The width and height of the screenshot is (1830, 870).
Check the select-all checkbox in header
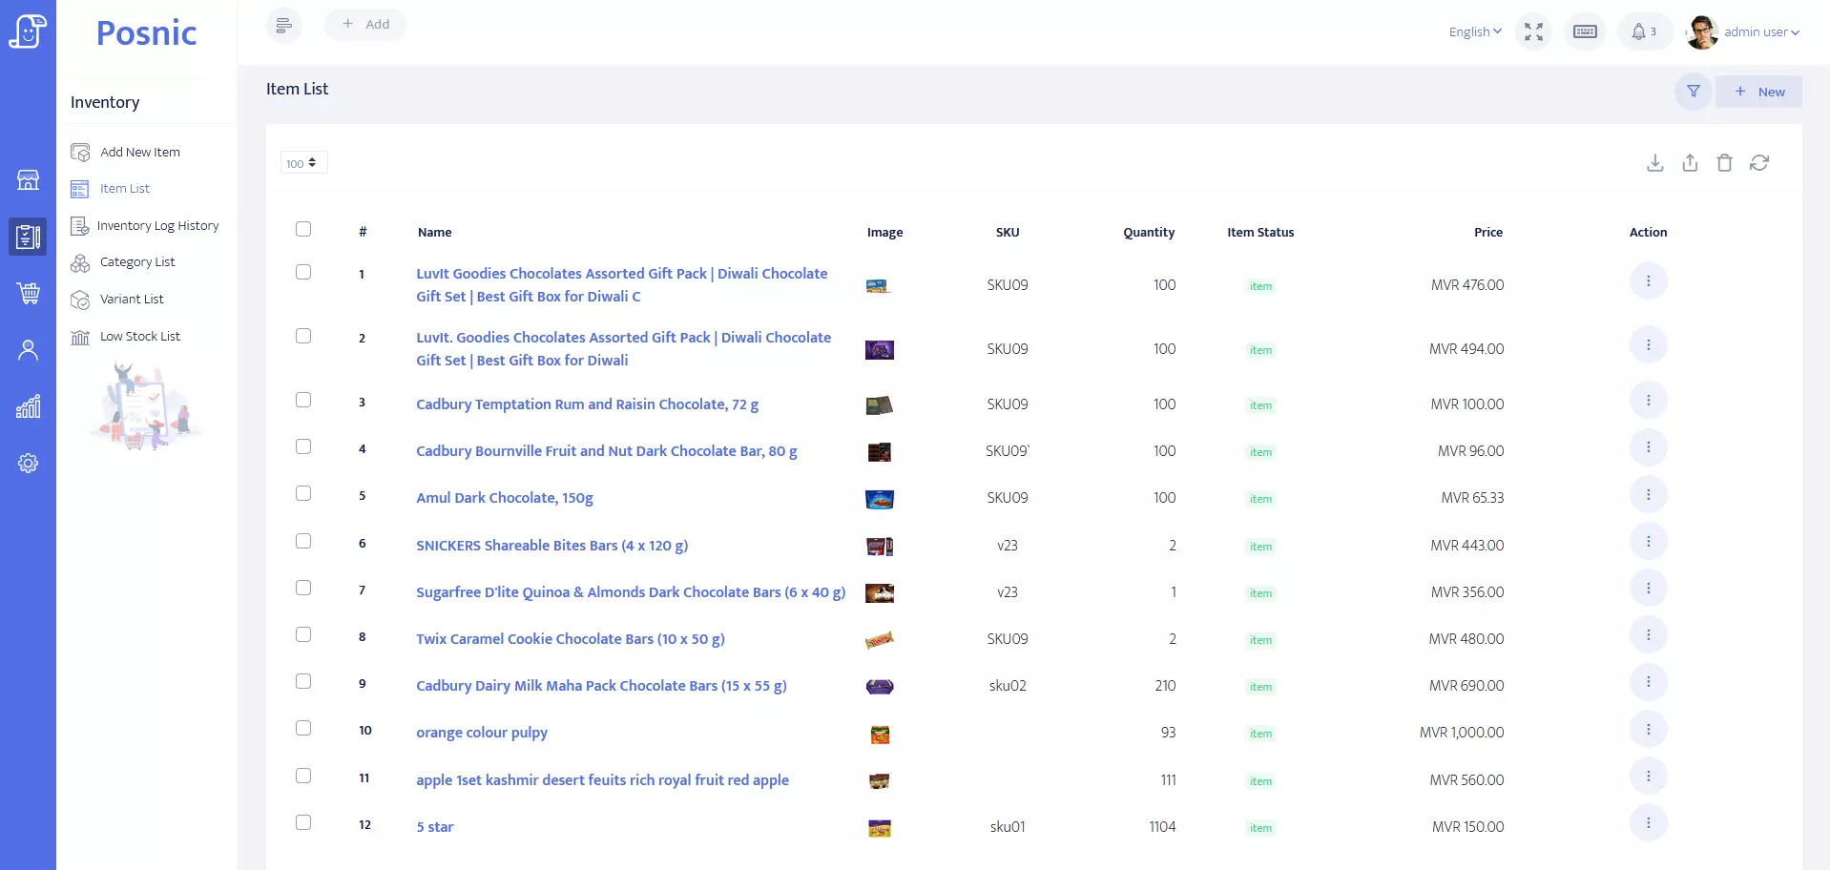click(303, 229)
